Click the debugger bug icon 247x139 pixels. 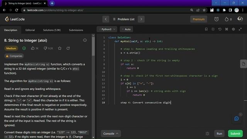pyautogui.click(x=207, y=134)
